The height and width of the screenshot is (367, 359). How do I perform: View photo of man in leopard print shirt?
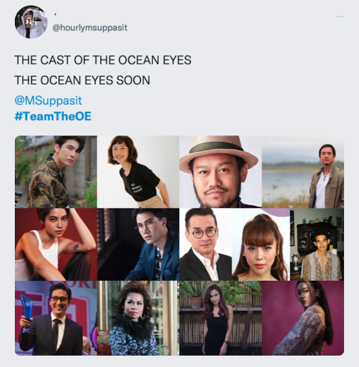pyautogui.click(x=317, y=245)
